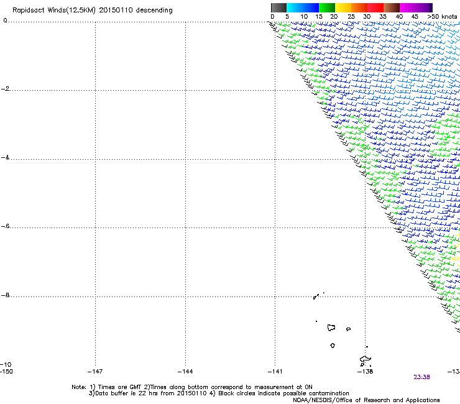The width and height of the screenshot is (460, 404).
Task: Click the cyan 5-10 knots legend segment
Action: (295, 7)
